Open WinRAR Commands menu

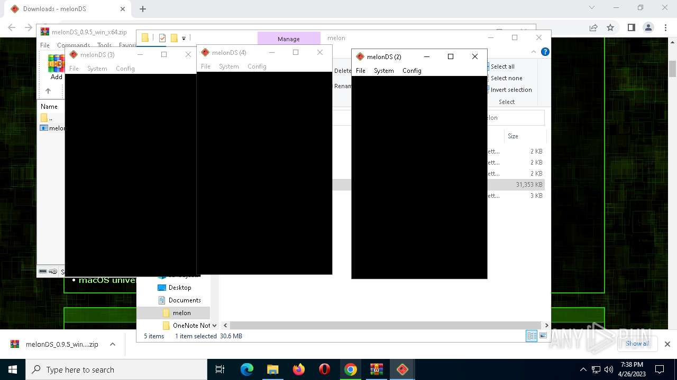pos(74,45)
